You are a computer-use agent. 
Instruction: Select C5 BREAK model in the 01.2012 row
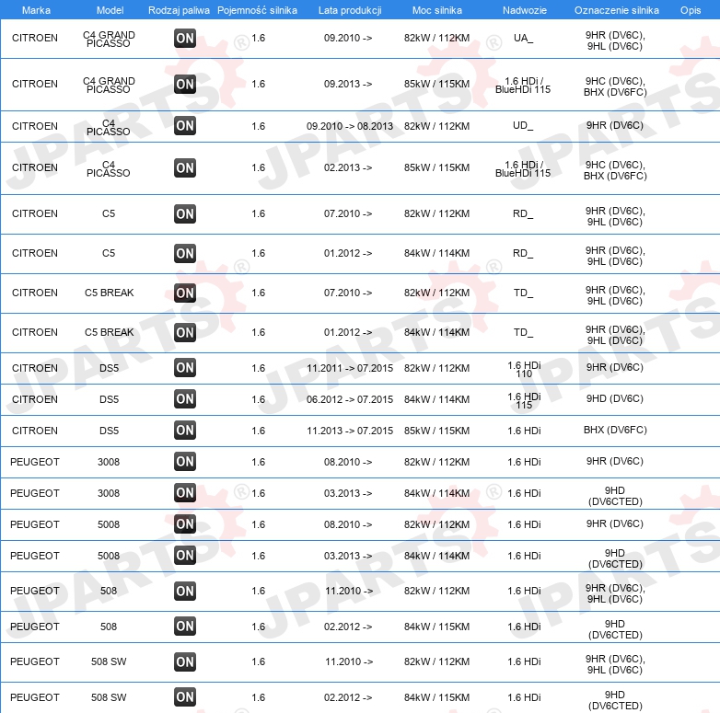pyautogui.click(x=110, y=332)
